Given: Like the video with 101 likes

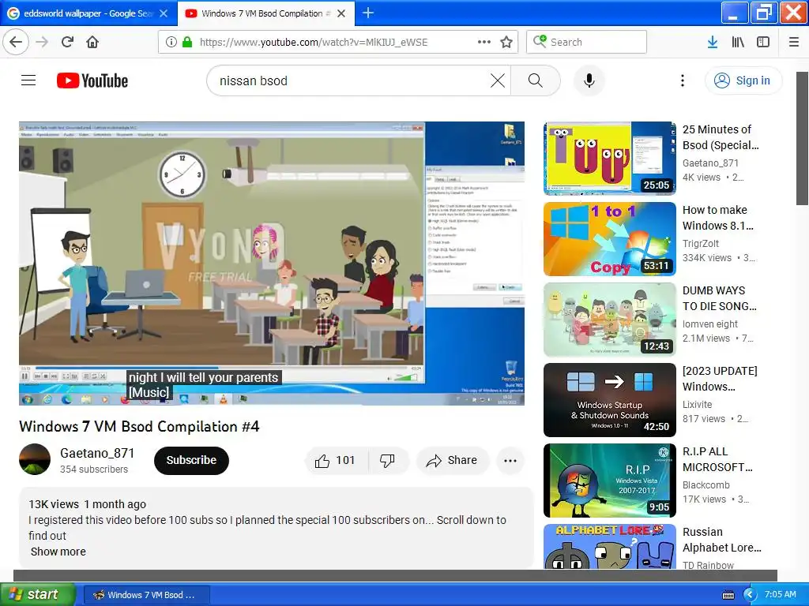Looking at the screenshot, I should 337,460.
